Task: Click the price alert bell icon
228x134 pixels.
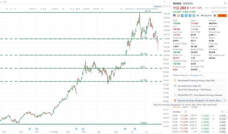Action: pyautogui.click(x=215, y=15)
